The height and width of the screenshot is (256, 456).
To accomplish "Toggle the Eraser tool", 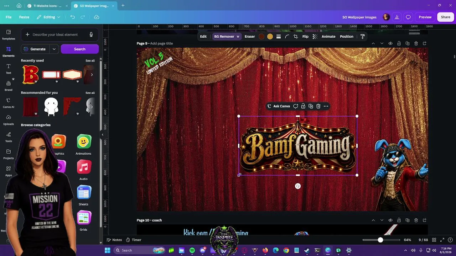I will click(250, 37).
